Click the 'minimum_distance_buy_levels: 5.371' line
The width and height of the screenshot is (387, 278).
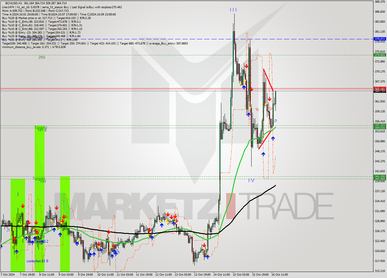click(34, 47)
